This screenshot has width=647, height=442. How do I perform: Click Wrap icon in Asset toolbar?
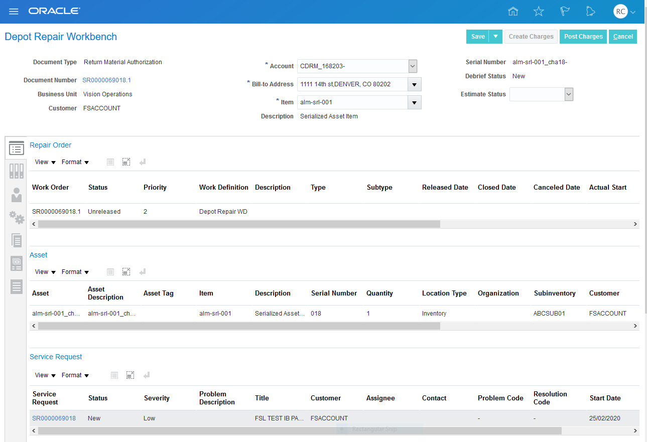143,272
